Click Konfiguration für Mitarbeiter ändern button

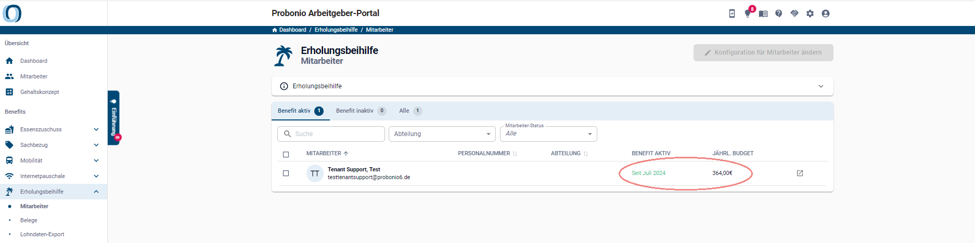click(763, 52)
